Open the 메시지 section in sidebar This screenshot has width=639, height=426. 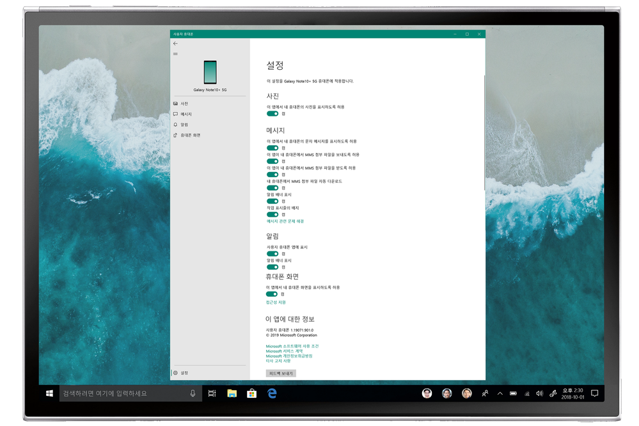coord(209,114)
